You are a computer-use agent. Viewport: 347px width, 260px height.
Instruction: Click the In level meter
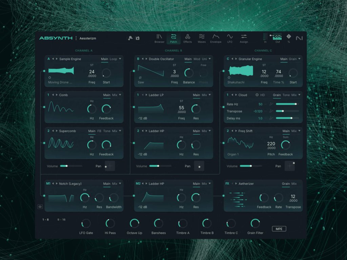tap(265, 37)
